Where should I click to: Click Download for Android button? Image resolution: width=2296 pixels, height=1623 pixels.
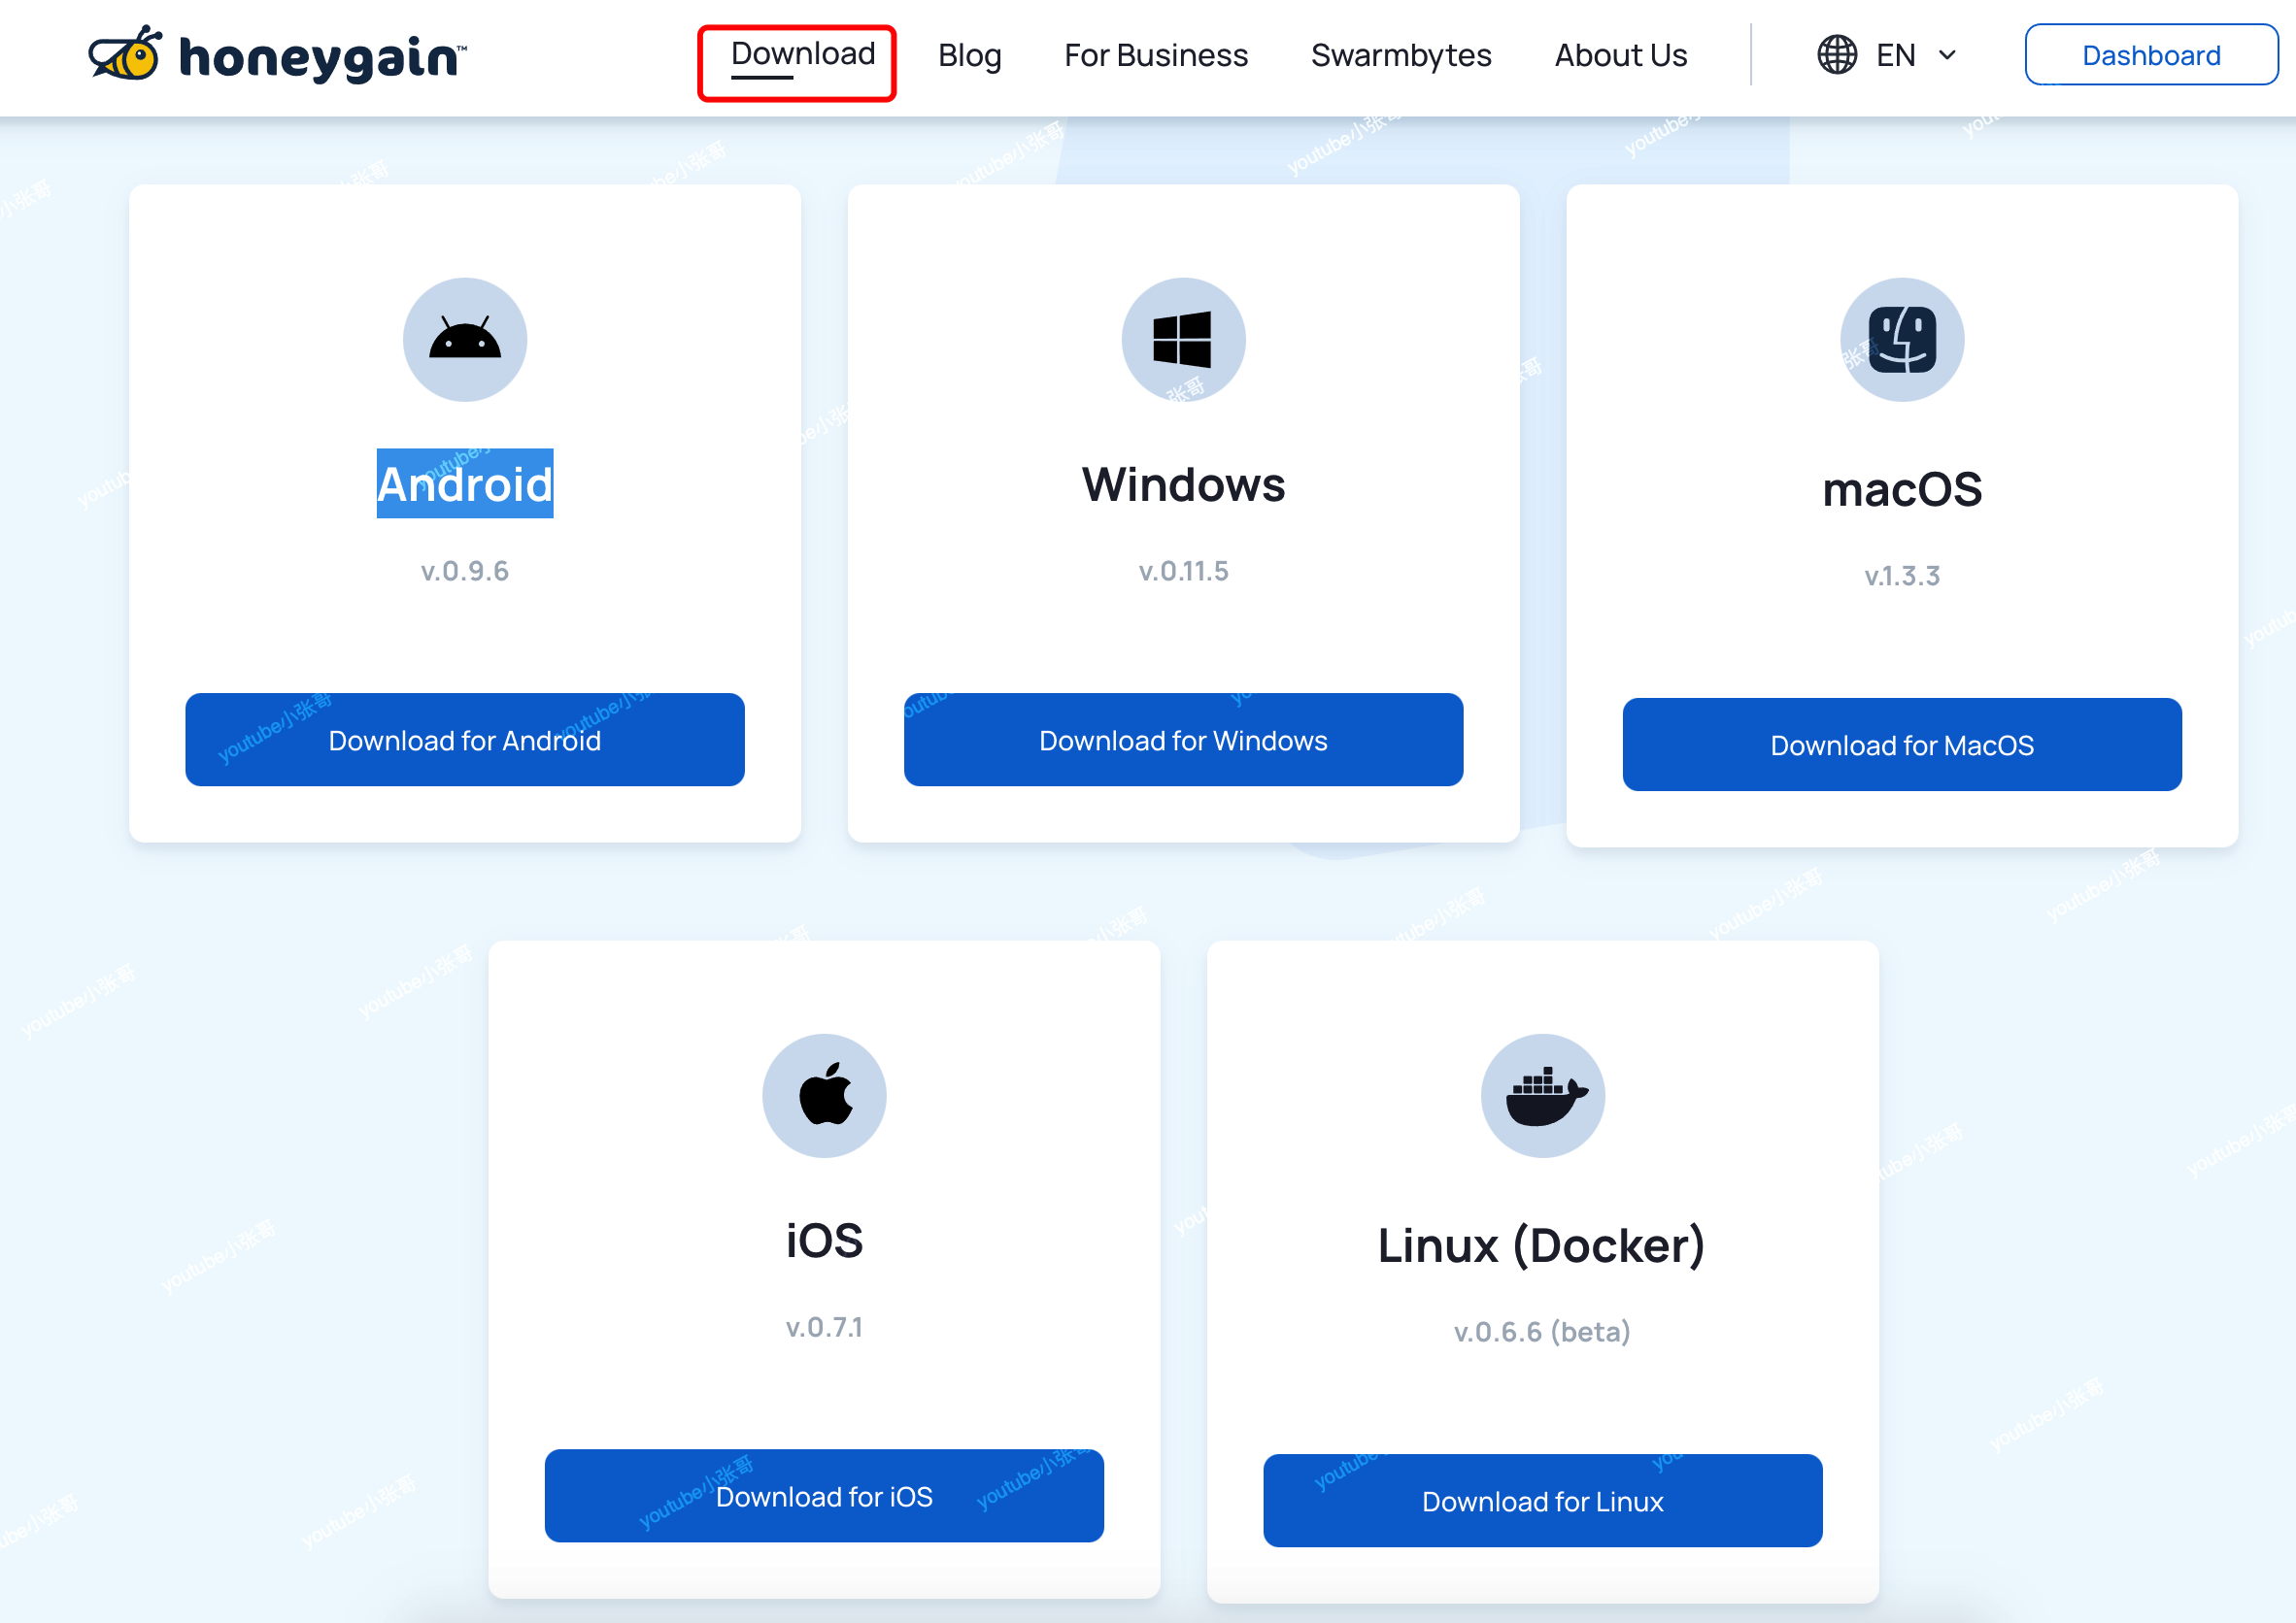tap(465, 740)
